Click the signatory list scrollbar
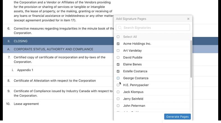This screenshot has width=221, height=123. pos(191,59)
